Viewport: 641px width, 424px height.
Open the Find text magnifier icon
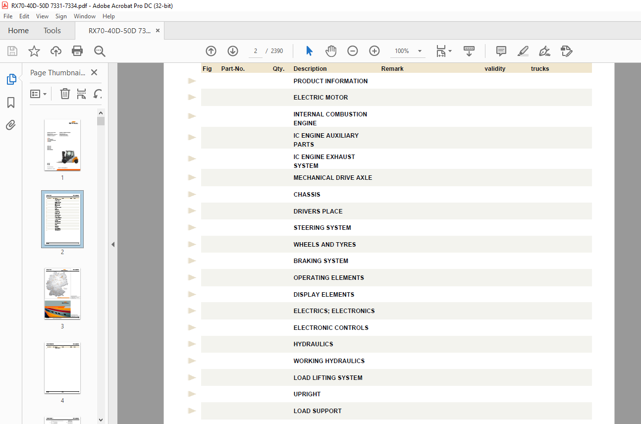[100, 51]
